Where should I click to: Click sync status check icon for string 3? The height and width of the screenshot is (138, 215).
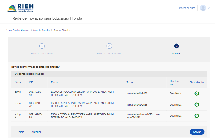click(x=197, y=104)
